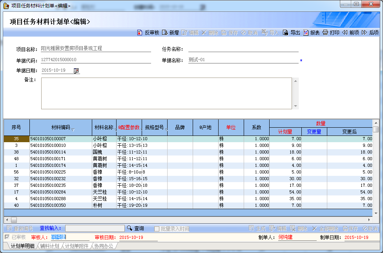
Task: Toggle the 批量录入时间 checkbox
Action: pos(157,229)
